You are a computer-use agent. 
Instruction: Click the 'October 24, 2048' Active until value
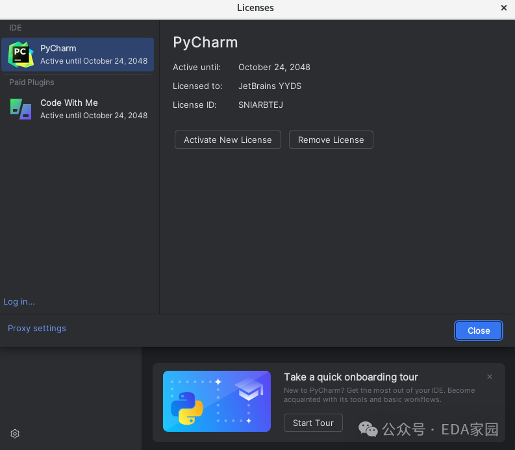(274, 67)
